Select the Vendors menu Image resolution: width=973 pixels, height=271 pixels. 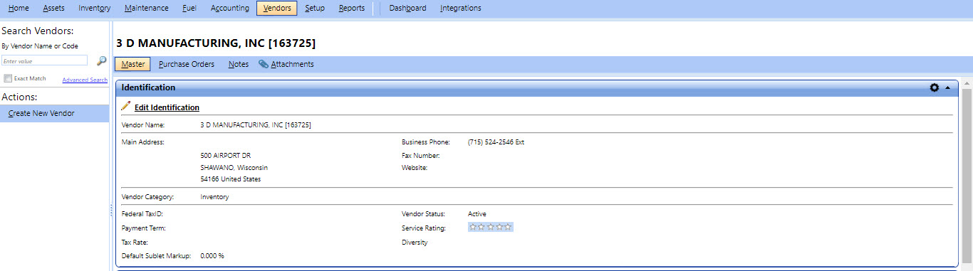click(277, 9)
